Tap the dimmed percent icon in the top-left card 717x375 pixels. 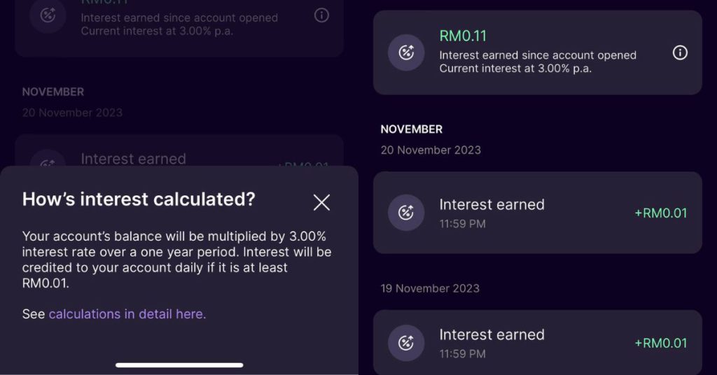pos(48,15)
